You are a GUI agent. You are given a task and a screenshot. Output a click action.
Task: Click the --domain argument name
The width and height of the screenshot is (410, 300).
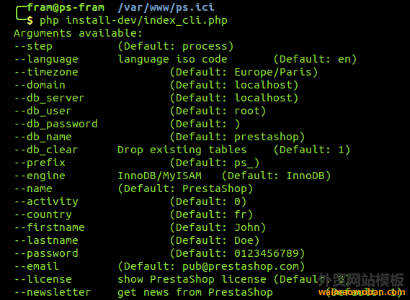[40, 85]
